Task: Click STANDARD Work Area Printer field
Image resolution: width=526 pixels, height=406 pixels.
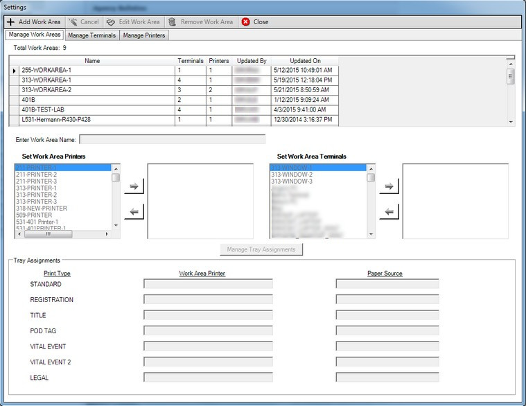Action: 209,284
